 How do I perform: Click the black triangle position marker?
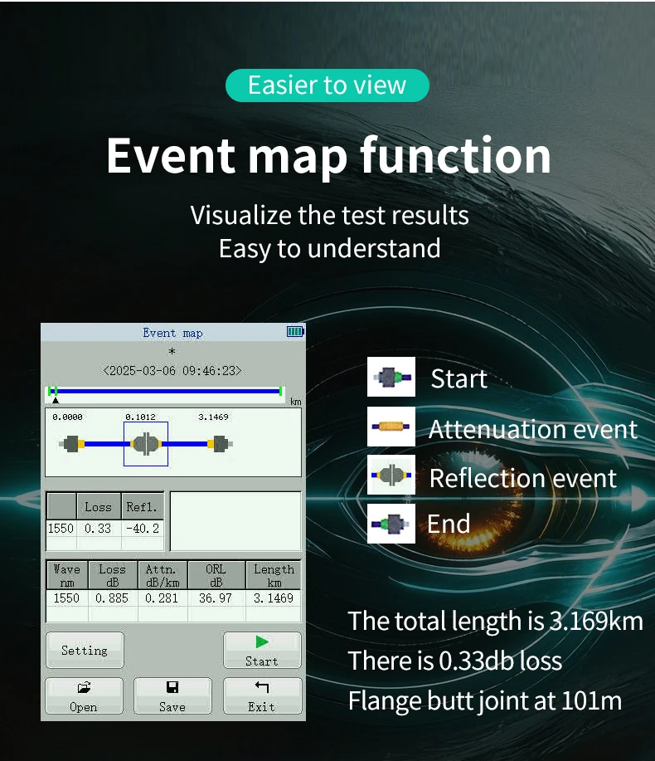56,401
